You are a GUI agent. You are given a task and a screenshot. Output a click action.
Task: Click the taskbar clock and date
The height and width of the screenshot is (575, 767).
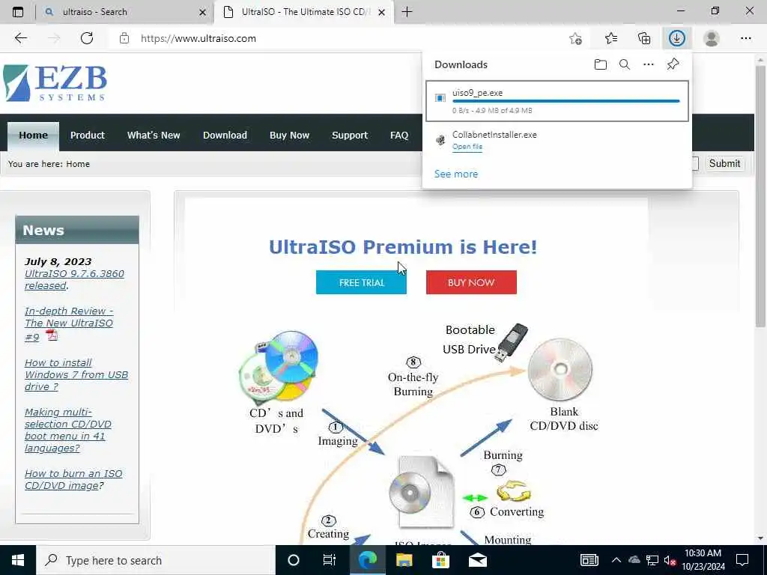(703, 560)
